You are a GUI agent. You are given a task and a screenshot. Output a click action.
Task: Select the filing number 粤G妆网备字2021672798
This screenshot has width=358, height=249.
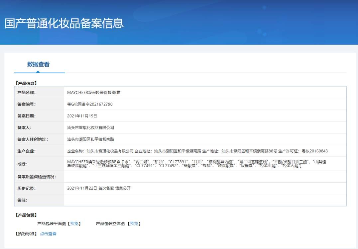click(x=90, y=104)
